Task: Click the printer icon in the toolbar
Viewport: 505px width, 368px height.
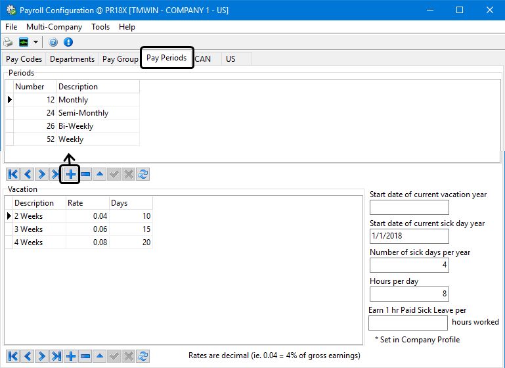Action: 9,42
